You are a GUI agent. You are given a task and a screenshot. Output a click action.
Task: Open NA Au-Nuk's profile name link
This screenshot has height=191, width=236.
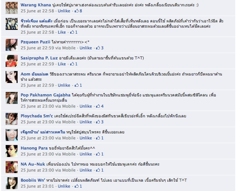pos(33,164)
